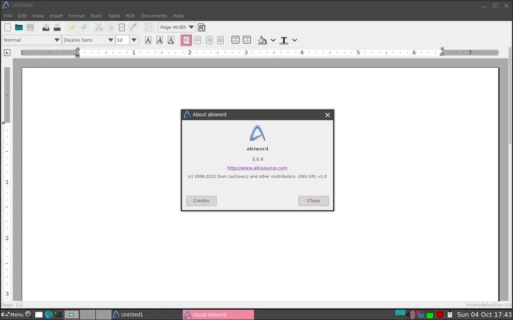Click the tab stop type selector beside ruler
Image resolution: width=513 pixels, height=320 pixels.
click(7, 53)
